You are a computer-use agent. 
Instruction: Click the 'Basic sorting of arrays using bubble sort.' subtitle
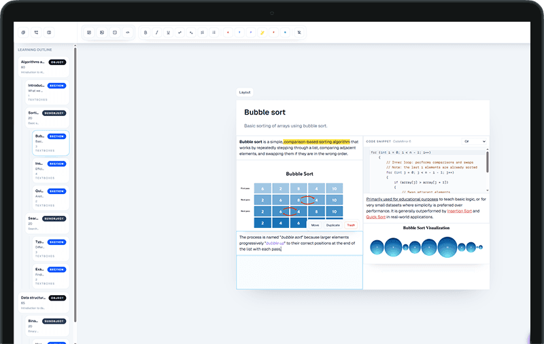click(286, 126)
